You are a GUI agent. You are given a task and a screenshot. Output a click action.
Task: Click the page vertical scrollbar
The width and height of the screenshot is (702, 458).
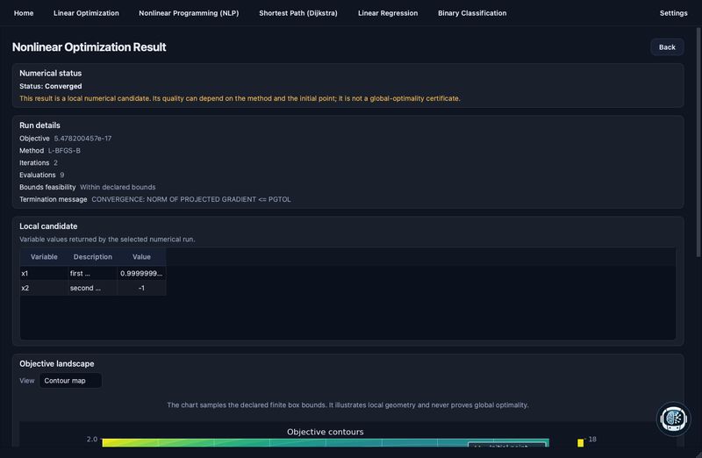[698, 142]
